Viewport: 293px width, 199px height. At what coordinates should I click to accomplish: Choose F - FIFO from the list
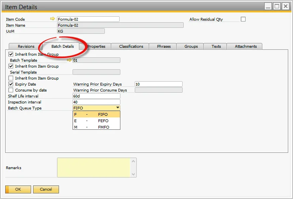(96, 114)
